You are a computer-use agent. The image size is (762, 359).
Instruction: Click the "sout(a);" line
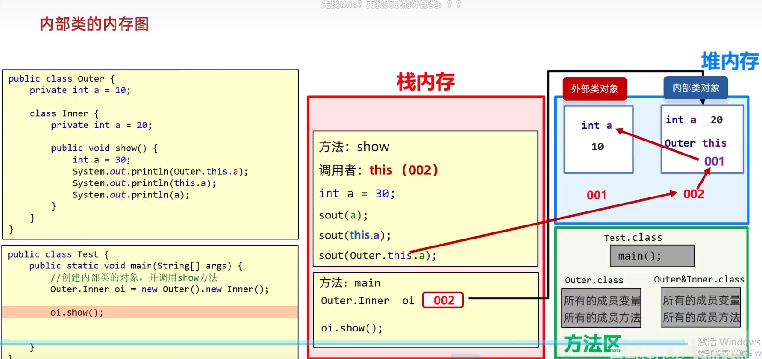[343, 215]
